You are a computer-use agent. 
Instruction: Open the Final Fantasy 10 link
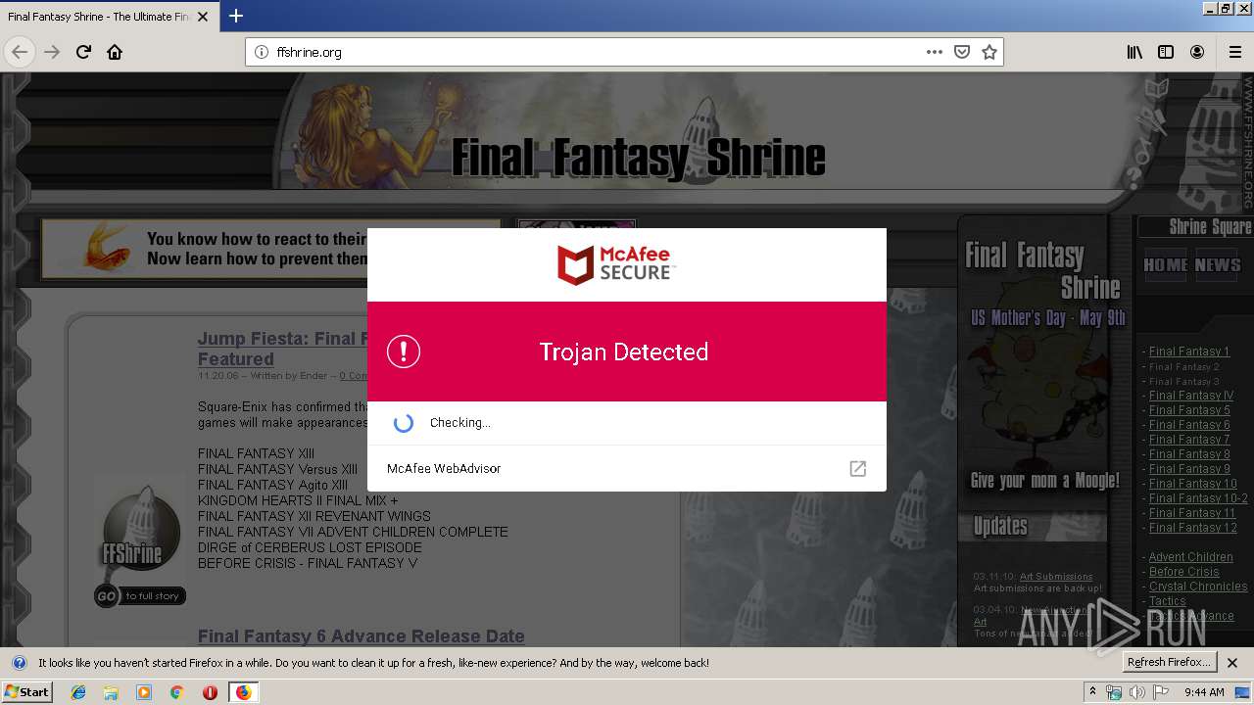(x=1193, y=484)
